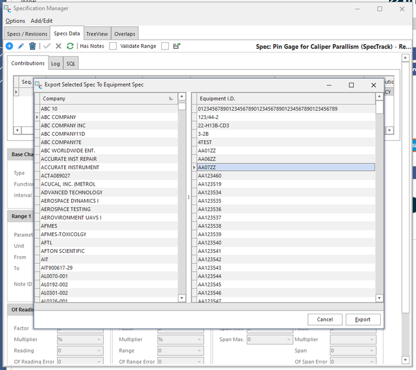Viewport: 416px width, 370px height.
Task: Select the AEROSPACE TESTING company row
Action: [x=109, y=209]
